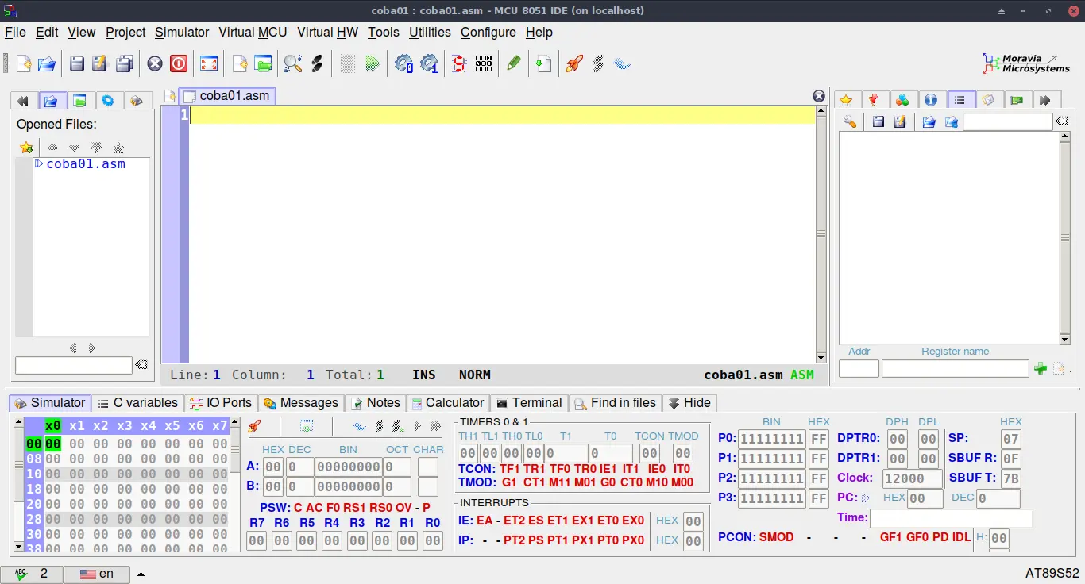Open the 7-segment LED display tool
This screenshot has width=1085, height=584.
(459, 64)
